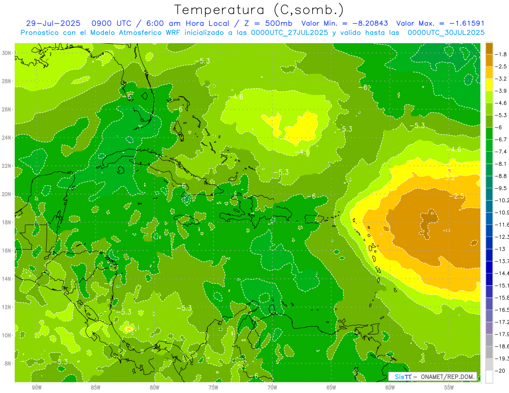Pick the dark blue swatch between -13.7 and -14.4

pyautogui.click(x=489, y=267)
